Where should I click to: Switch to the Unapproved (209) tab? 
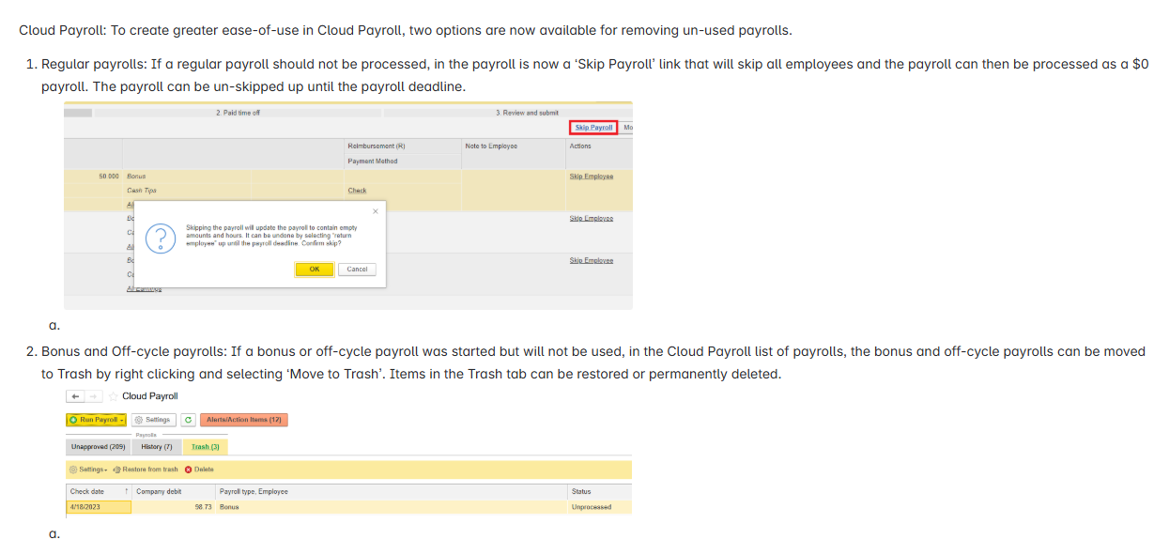click(99, 447)
